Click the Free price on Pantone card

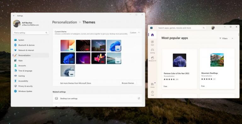coord(165,86)
